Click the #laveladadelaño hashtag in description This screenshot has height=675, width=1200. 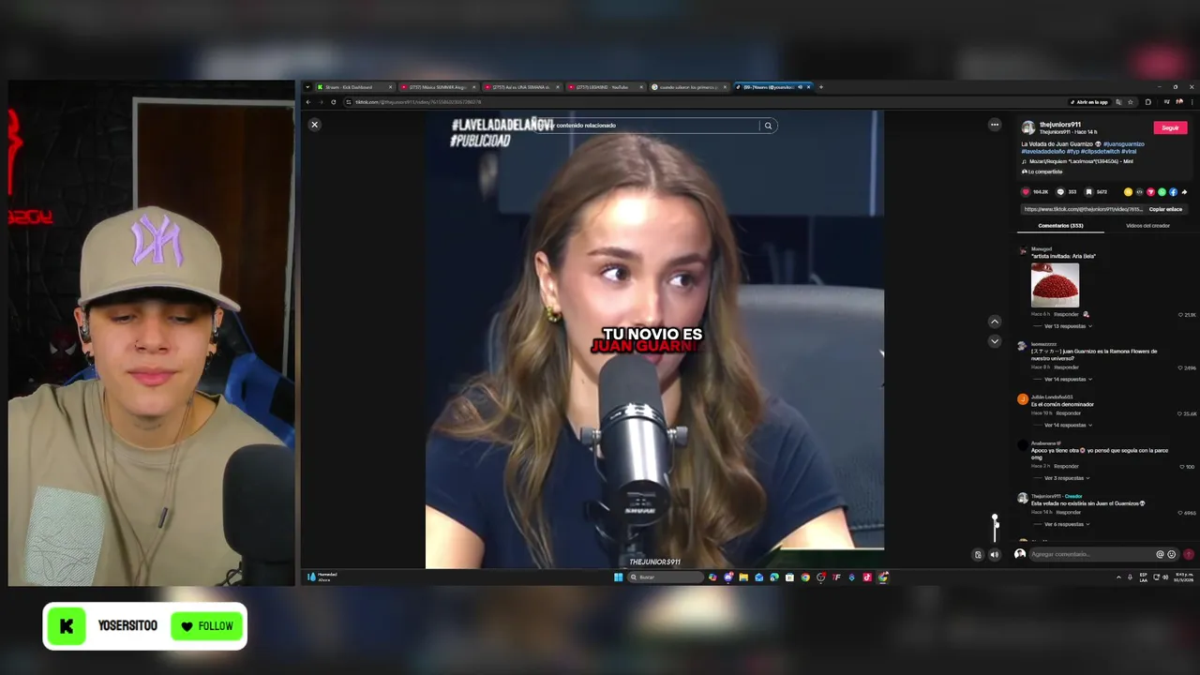[1042, 151]
